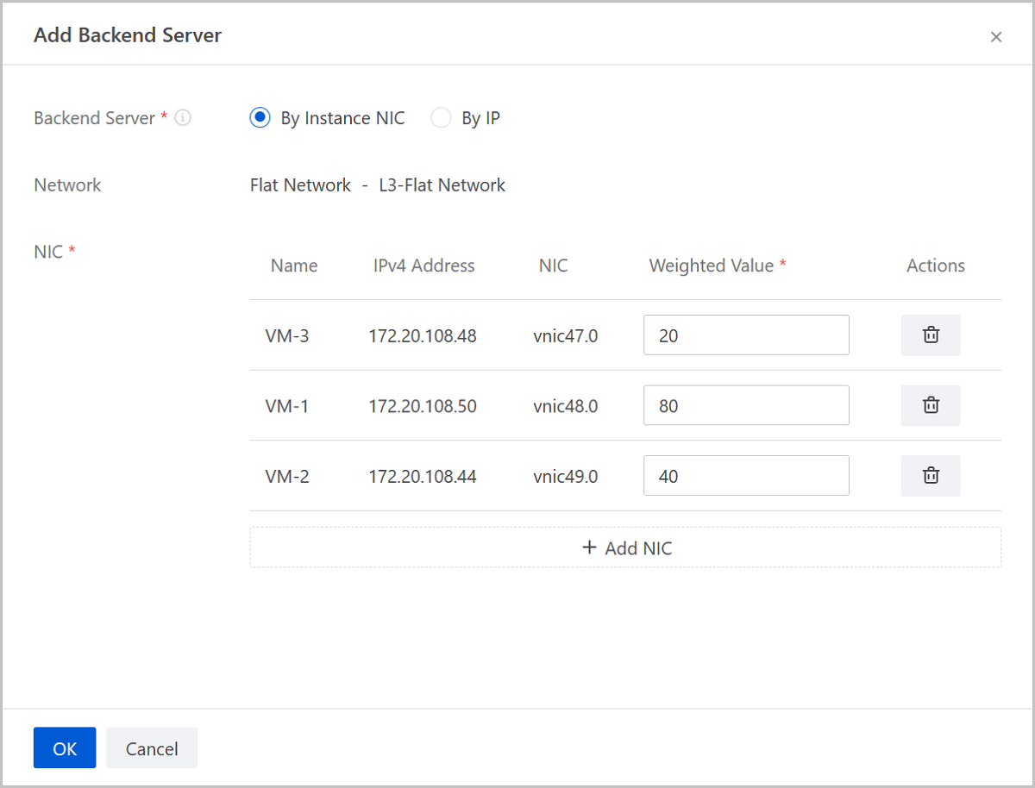Remove VM-2 using its trash icon
This screenshot has height=788, width=1035.
click(x=931, y=475)
